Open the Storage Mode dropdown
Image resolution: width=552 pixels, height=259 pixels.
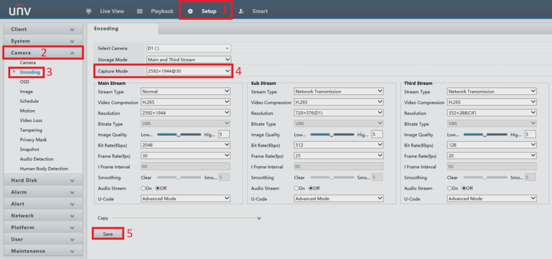click(x=188, y=60)
